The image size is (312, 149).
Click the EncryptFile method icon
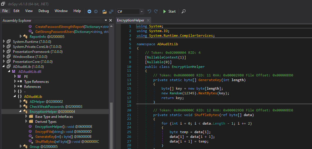click(x=30, y=131)
